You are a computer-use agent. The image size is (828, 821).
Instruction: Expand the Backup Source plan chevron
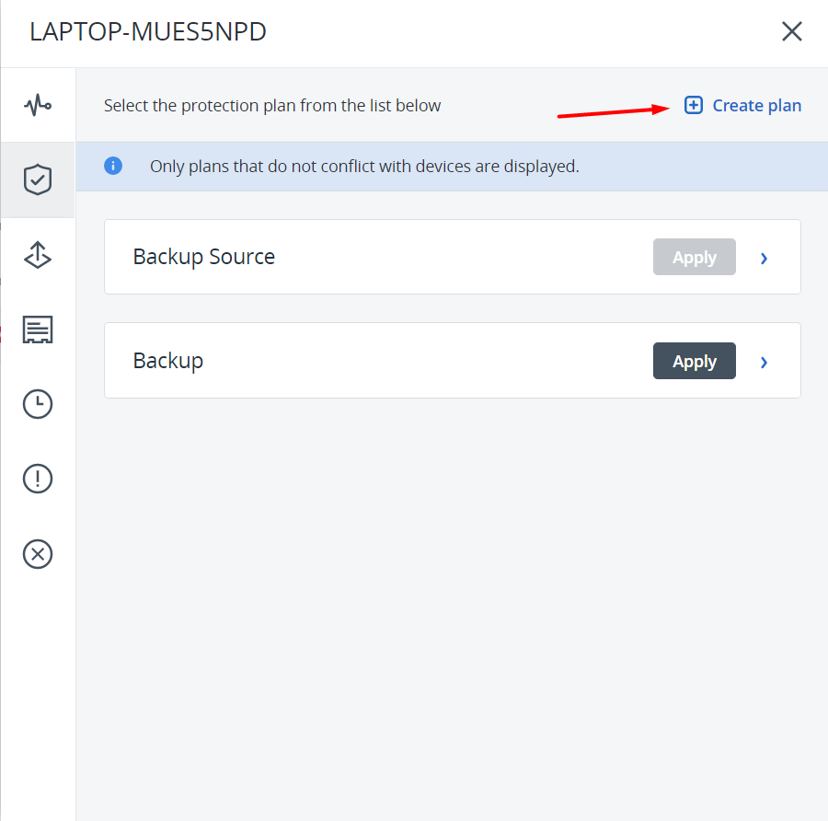(x=765, y=259)
